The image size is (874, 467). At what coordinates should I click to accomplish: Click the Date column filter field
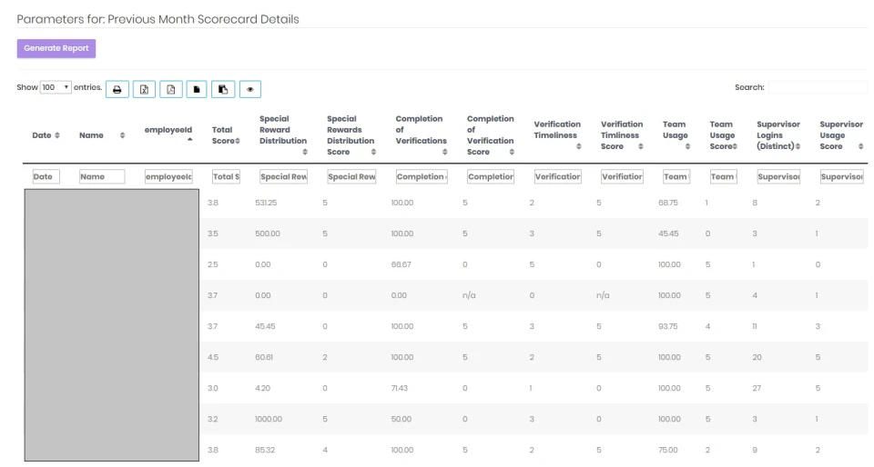tap(46, 176)
